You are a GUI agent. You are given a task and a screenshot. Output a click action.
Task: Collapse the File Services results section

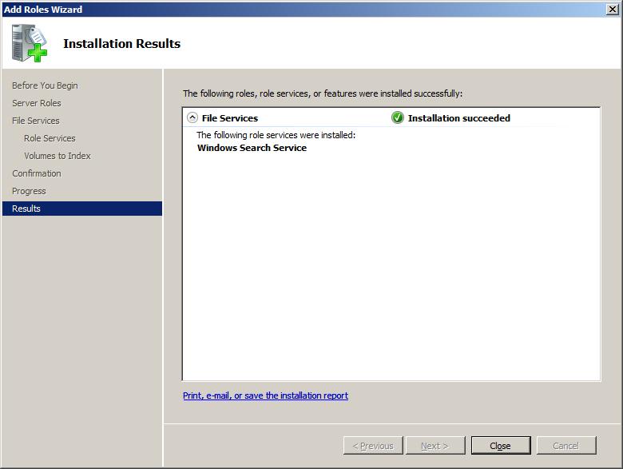pyautogui.click(x=192, y=117)
